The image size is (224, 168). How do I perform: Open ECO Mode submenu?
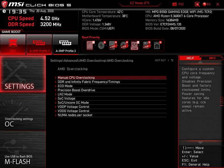point(112,86)
